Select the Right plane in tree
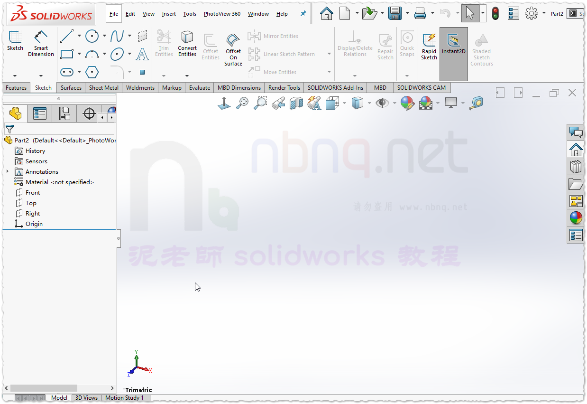The height and width of the screenshot is (404, 587). click(33, 213)
